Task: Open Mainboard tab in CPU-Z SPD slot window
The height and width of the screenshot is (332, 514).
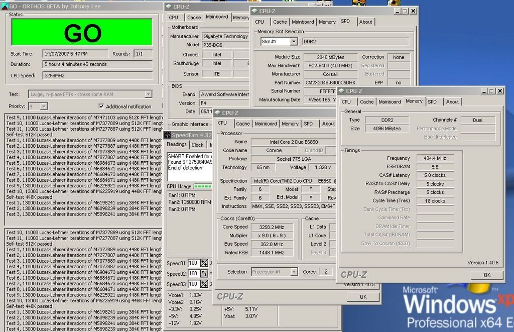Action: (303, 22)
